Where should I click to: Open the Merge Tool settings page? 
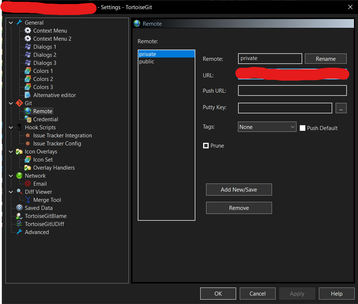[47, 200]
